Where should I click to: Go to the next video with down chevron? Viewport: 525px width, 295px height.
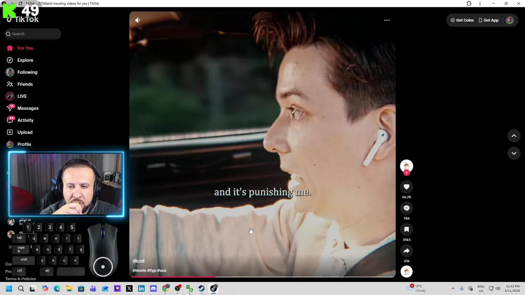514,153
